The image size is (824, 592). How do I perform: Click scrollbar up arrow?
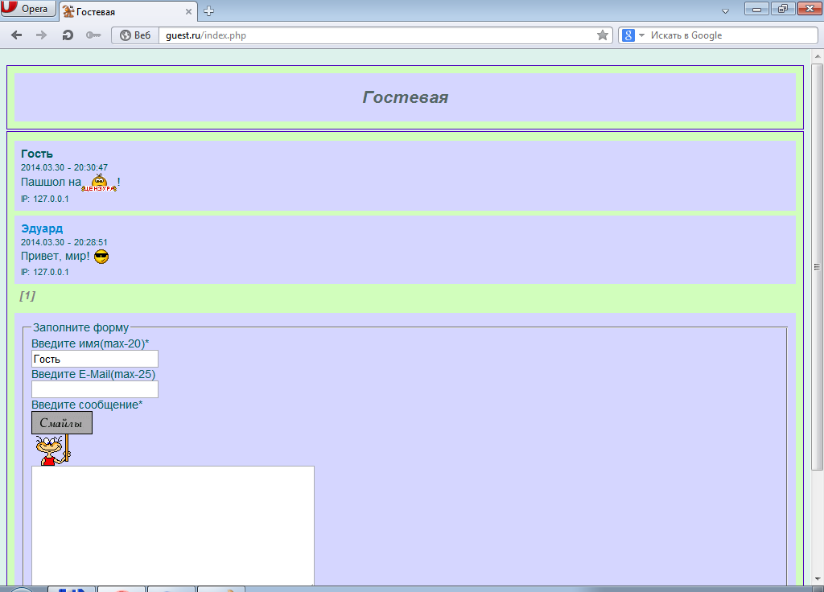[818, 56]
